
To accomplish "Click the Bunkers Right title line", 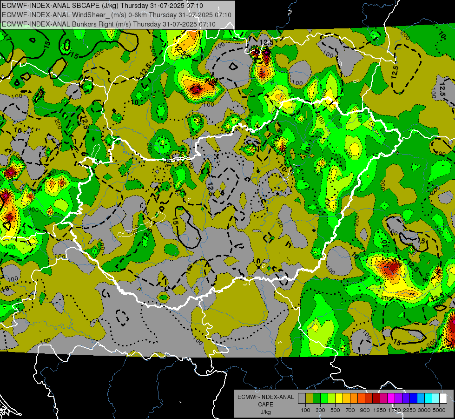I will coord(109,24).
